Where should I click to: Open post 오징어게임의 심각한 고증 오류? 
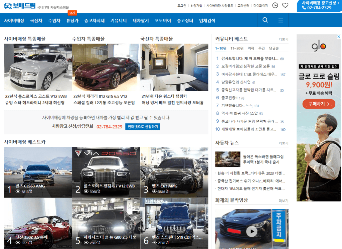tap(245, 66)
